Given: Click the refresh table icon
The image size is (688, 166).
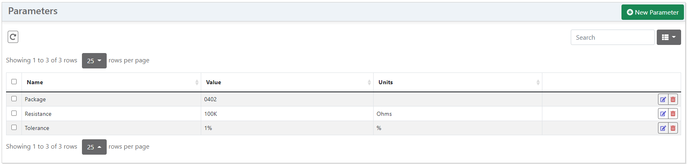Looking at the screenshot, I should pyautogui.click(x=13, y=37).
